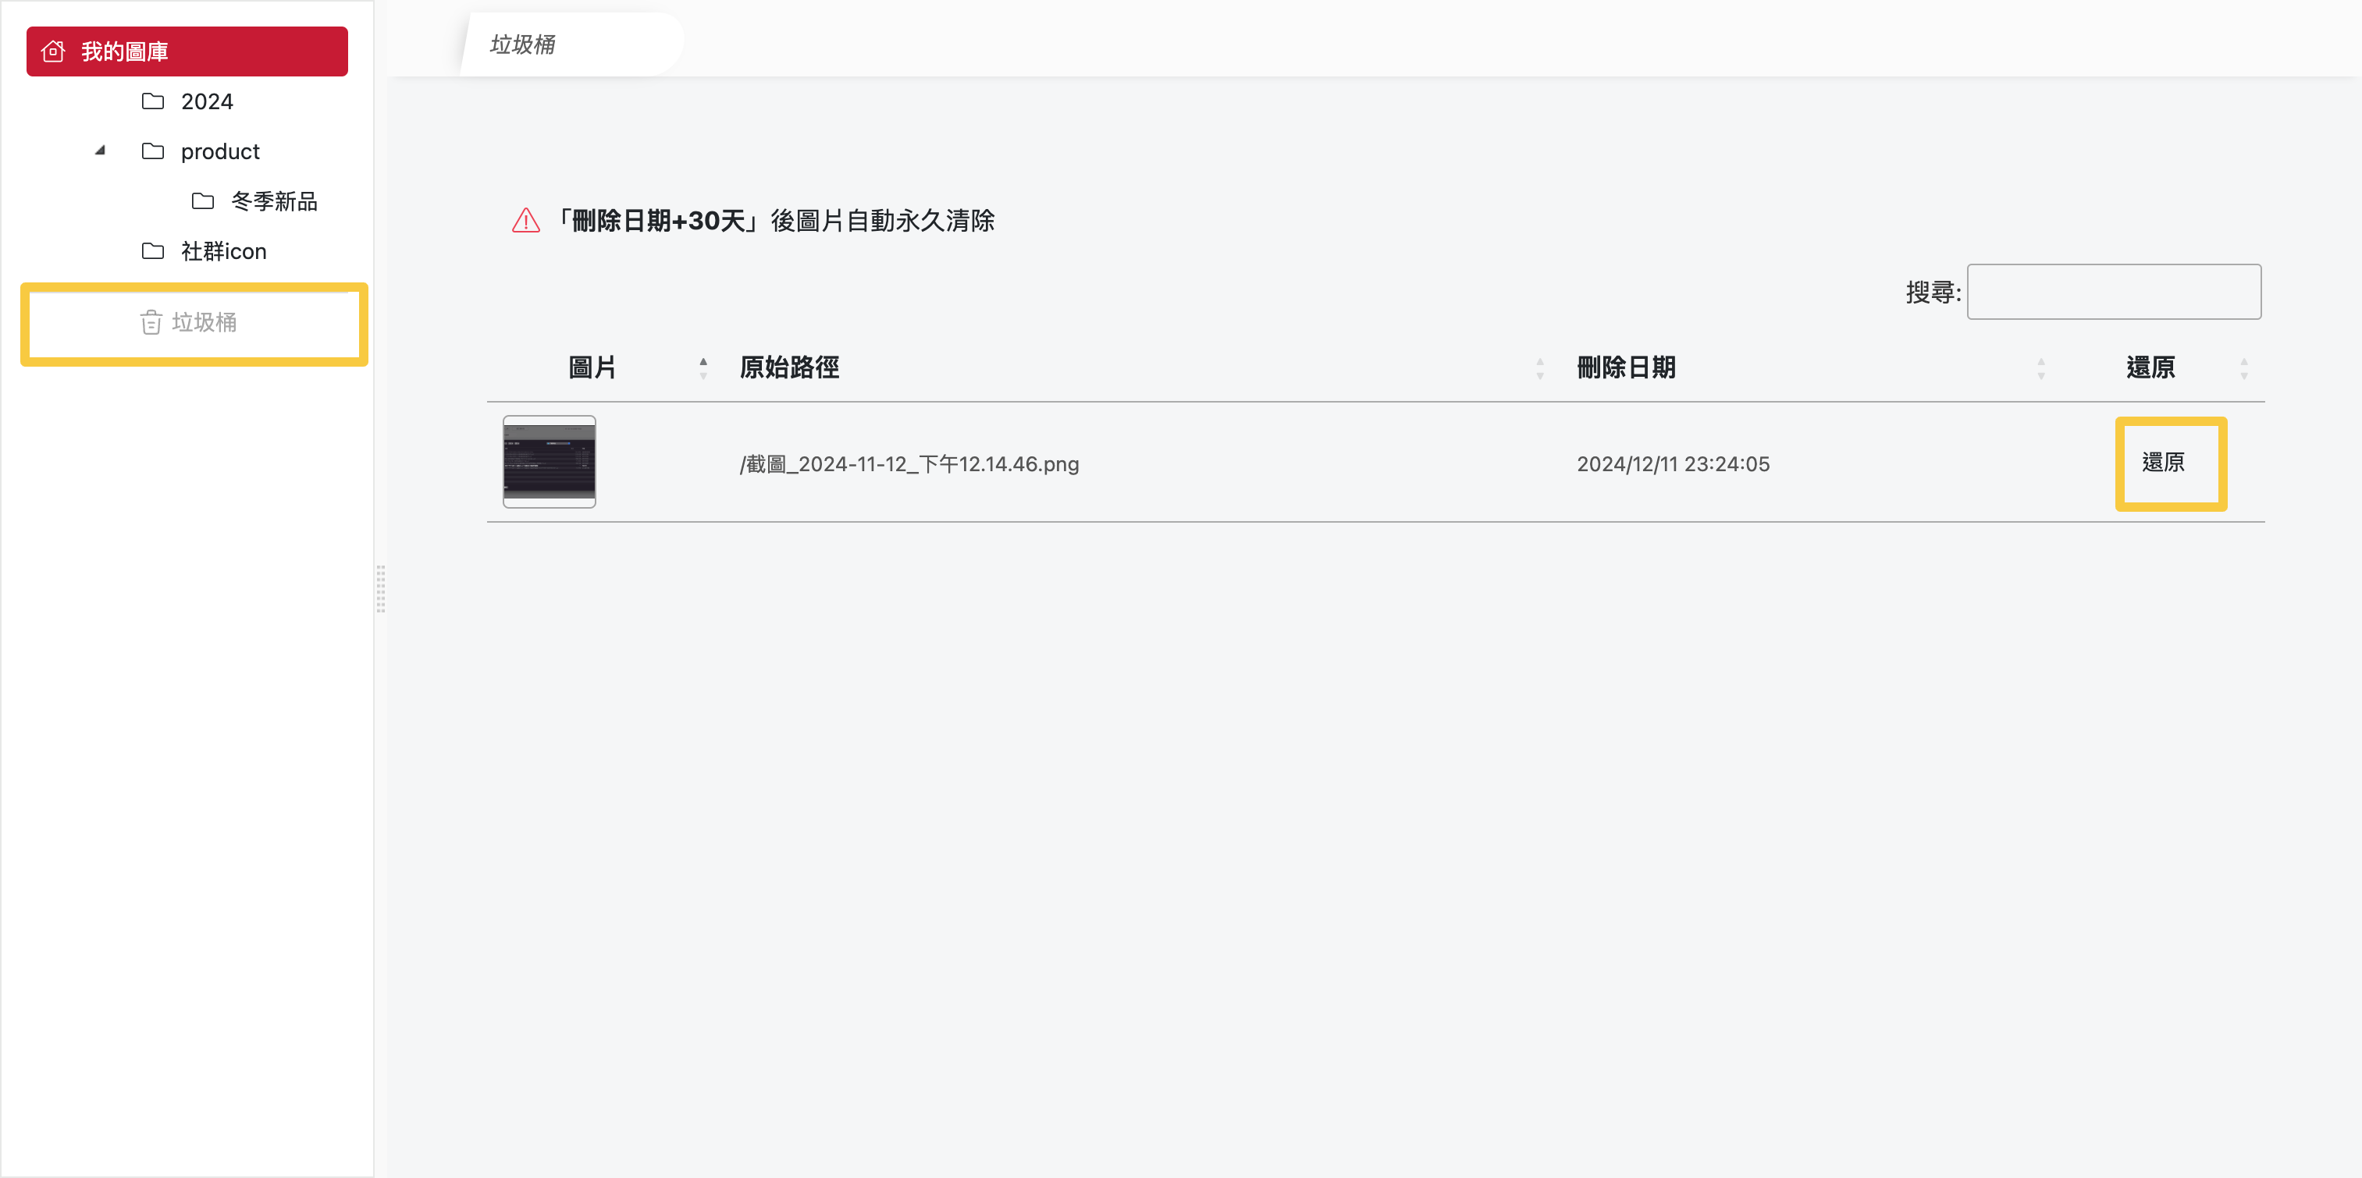Focus the 搜尋 search field
The width and height of the screenshot is (2362, 1178).
coord(2114,292)
